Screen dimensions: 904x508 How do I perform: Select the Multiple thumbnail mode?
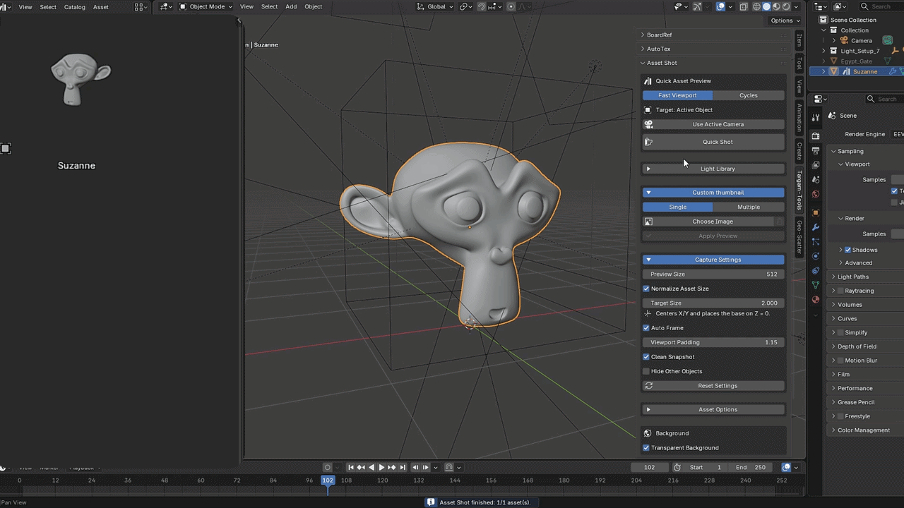[749, 207]
